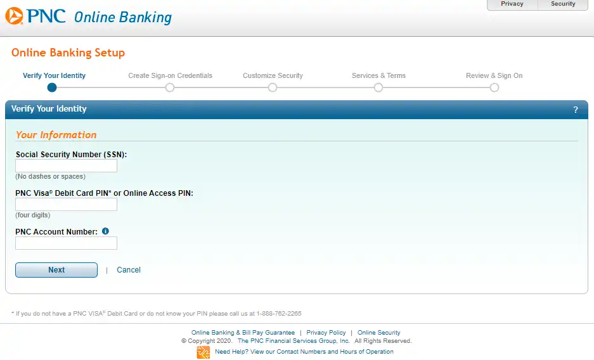594x360 pixels.
Task: Select the Review & Sign On step circle
Action: [494, 88]
